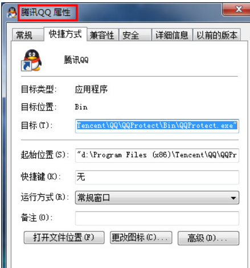This screenshot has width=250, height=268.
Task: Close the 腾讯QQ 属性 dialog window
Action: [x=236, y=10]
